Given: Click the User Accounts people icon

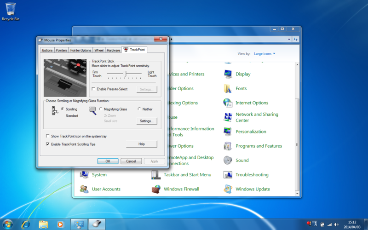Looking at the screenshot, I should point(84,189).
